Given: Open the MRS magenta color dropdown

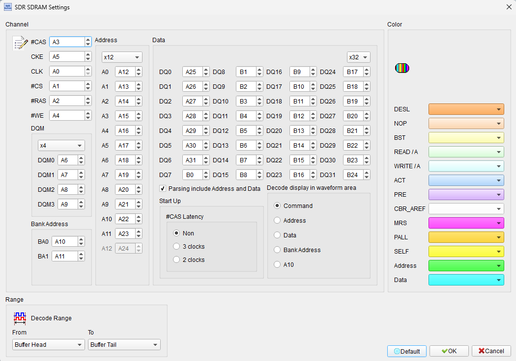Looking at the screenshot, I should click(x=466, y=223).
